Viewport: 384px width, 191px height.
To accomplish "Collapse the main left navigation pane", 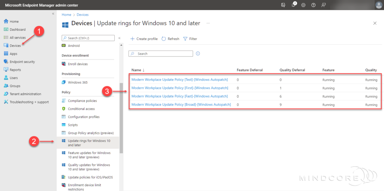I will tap(53, 14).
